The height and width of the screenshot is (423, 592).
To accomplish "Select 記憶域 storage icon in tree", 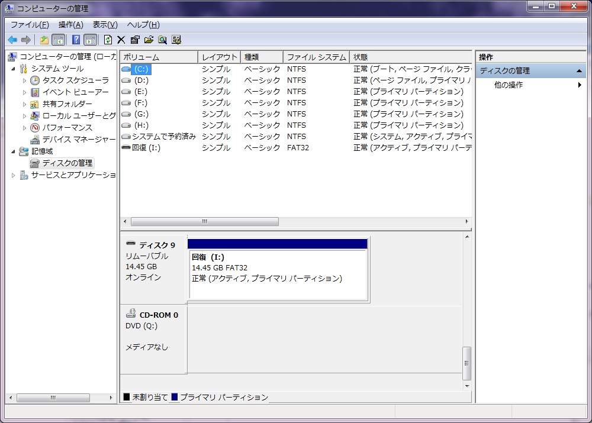I will (x=24, y=151).
